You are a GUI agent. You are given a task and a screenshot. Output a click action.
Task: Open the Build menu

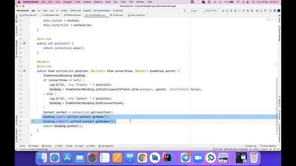[x=108, y=2]
